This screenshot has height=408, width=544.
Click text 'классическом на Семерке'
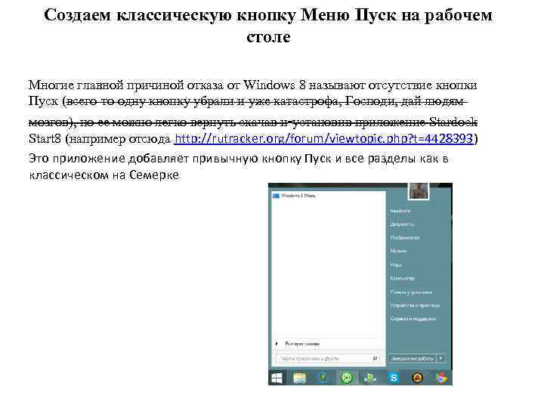(104, 175)
